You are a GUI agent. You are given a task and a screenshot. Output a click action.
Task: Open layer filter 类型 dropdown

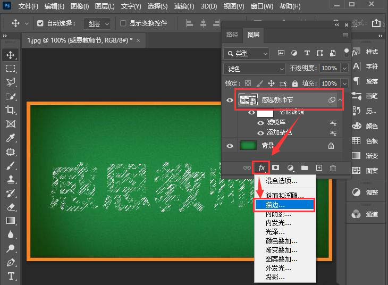(247, 53)
